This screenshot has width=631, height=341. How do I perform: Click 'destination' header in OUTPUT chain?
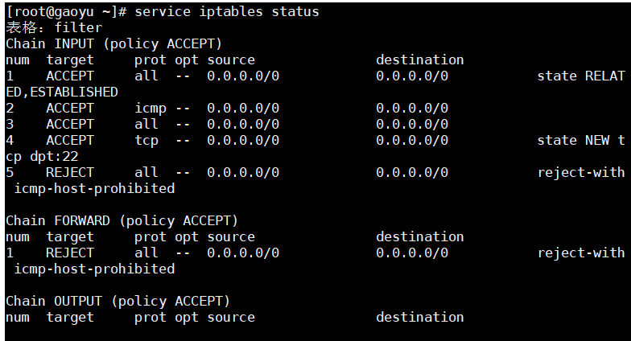click(x=420, y=317)
